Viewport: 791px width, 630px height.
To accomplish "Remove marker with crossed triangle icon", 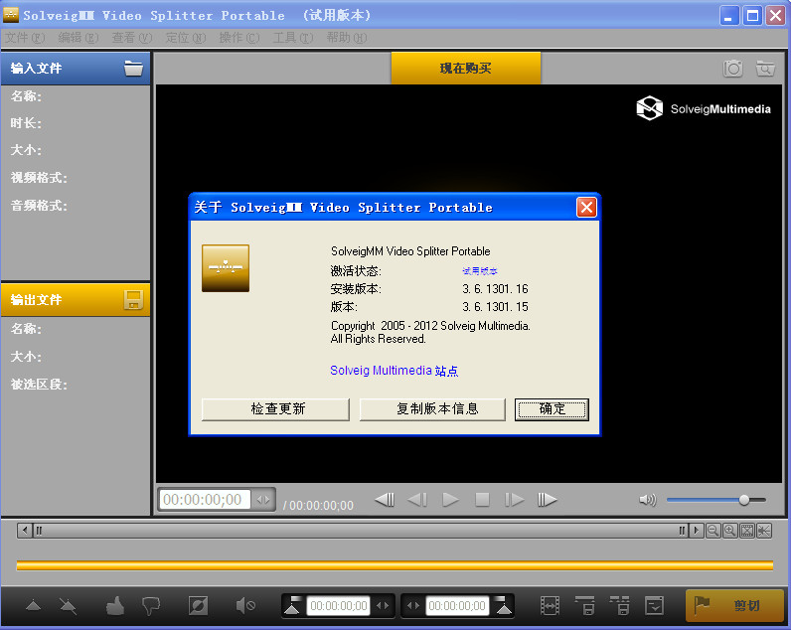I will click(x=68, y=605).
